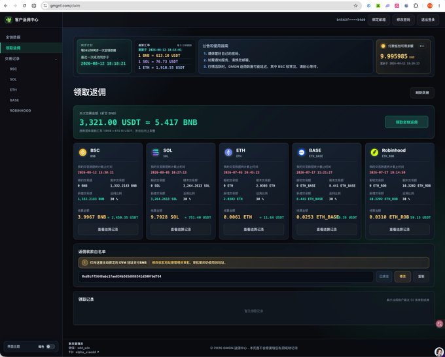Viewport: 445px width, 357px height.
Task: Click the 已绑定 status badge
Action: (384, 277)
